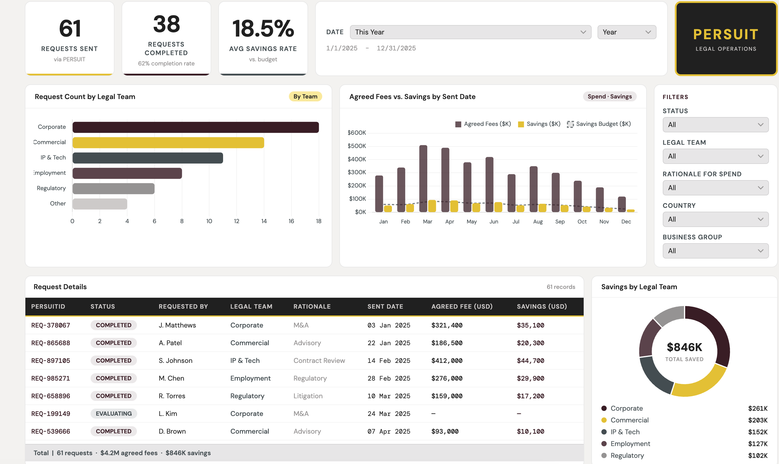
Task: Click Corporate legend dot in savings list
Action: click(x=604, y=408)
